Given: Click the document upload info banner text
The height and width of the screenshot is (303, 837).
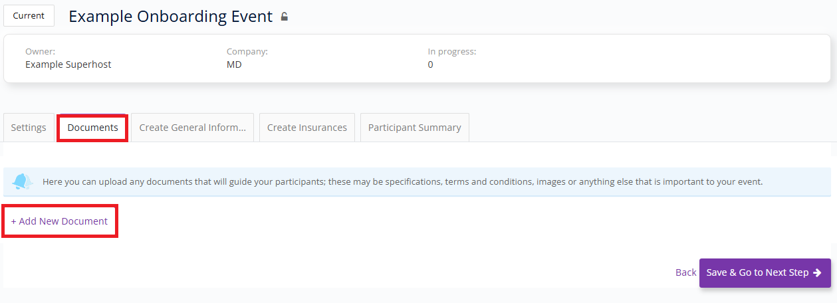Looking at the screenshot, I should pos(402,181).
